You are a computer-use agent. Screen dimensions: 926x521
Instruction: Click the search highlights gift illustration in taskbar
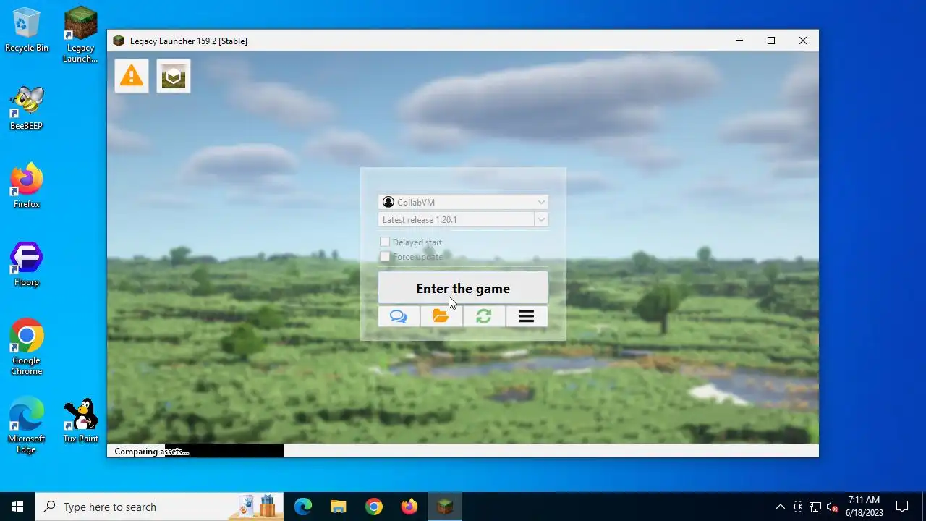258,506
